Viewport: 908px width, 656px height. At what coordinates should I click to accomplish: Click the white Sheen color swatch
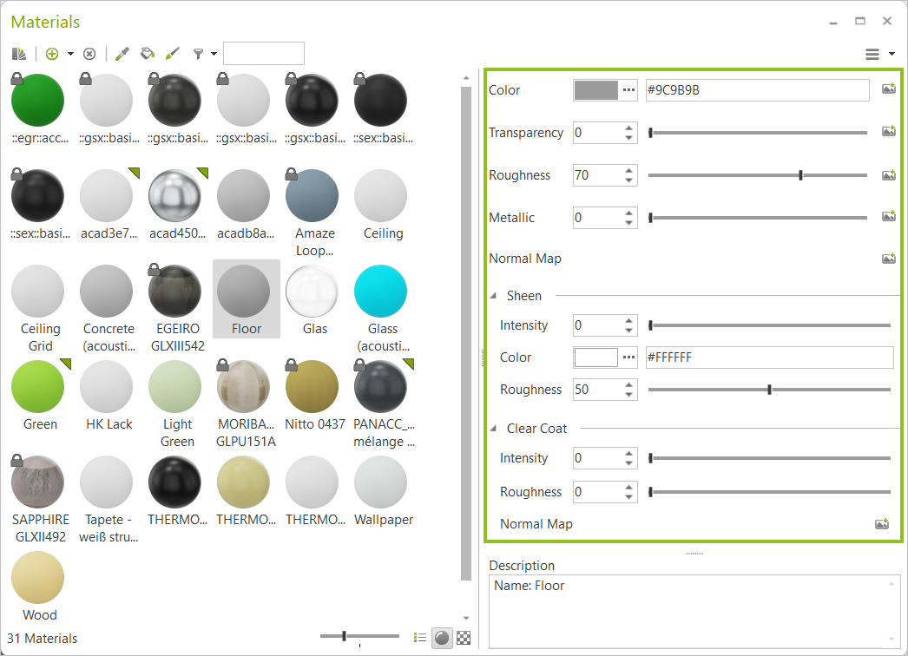tap(595, 357)
